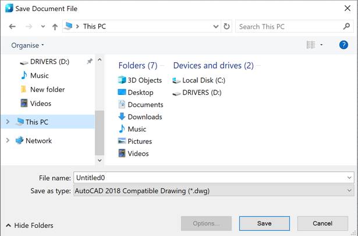
Task: Open the File name history dropdown
Action: click(349, 178)
